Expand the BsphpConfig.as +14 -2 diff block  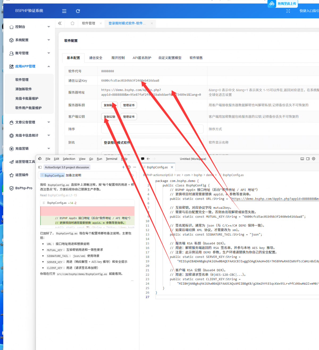point(87,203)
